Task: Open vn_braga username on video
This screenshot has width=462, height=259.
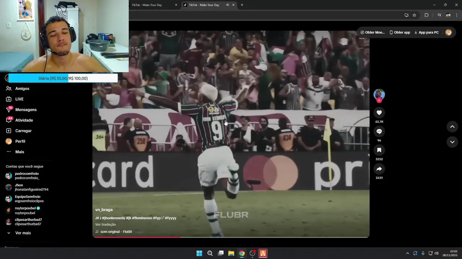Action: pos(104,210)
